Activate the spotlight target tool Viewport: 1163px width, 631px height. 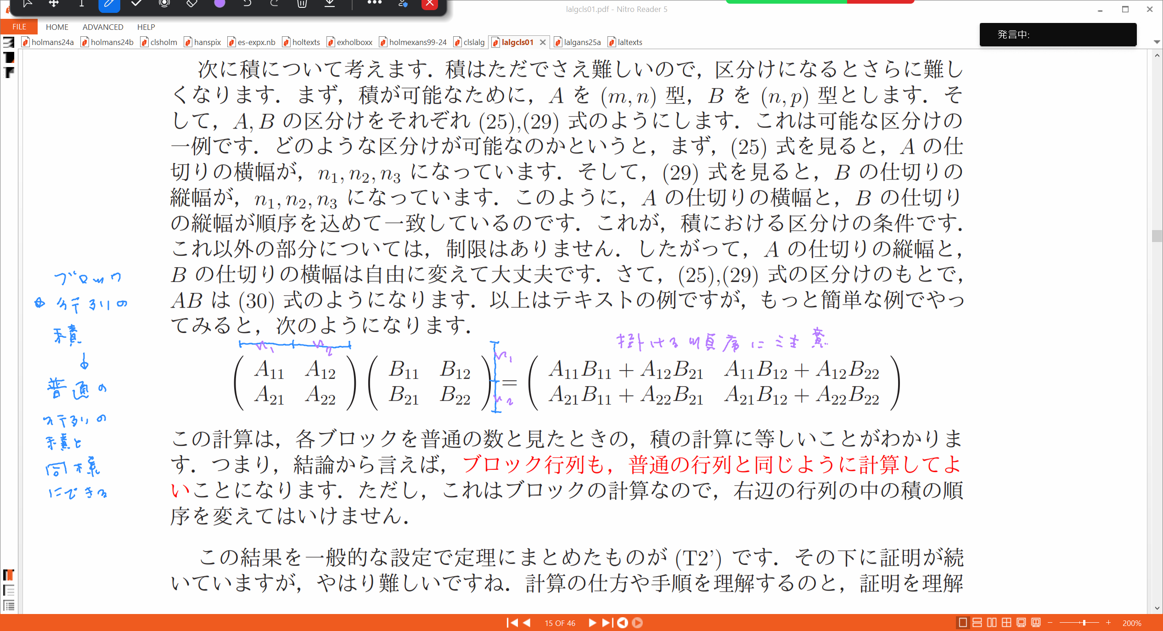click(164, 4)
